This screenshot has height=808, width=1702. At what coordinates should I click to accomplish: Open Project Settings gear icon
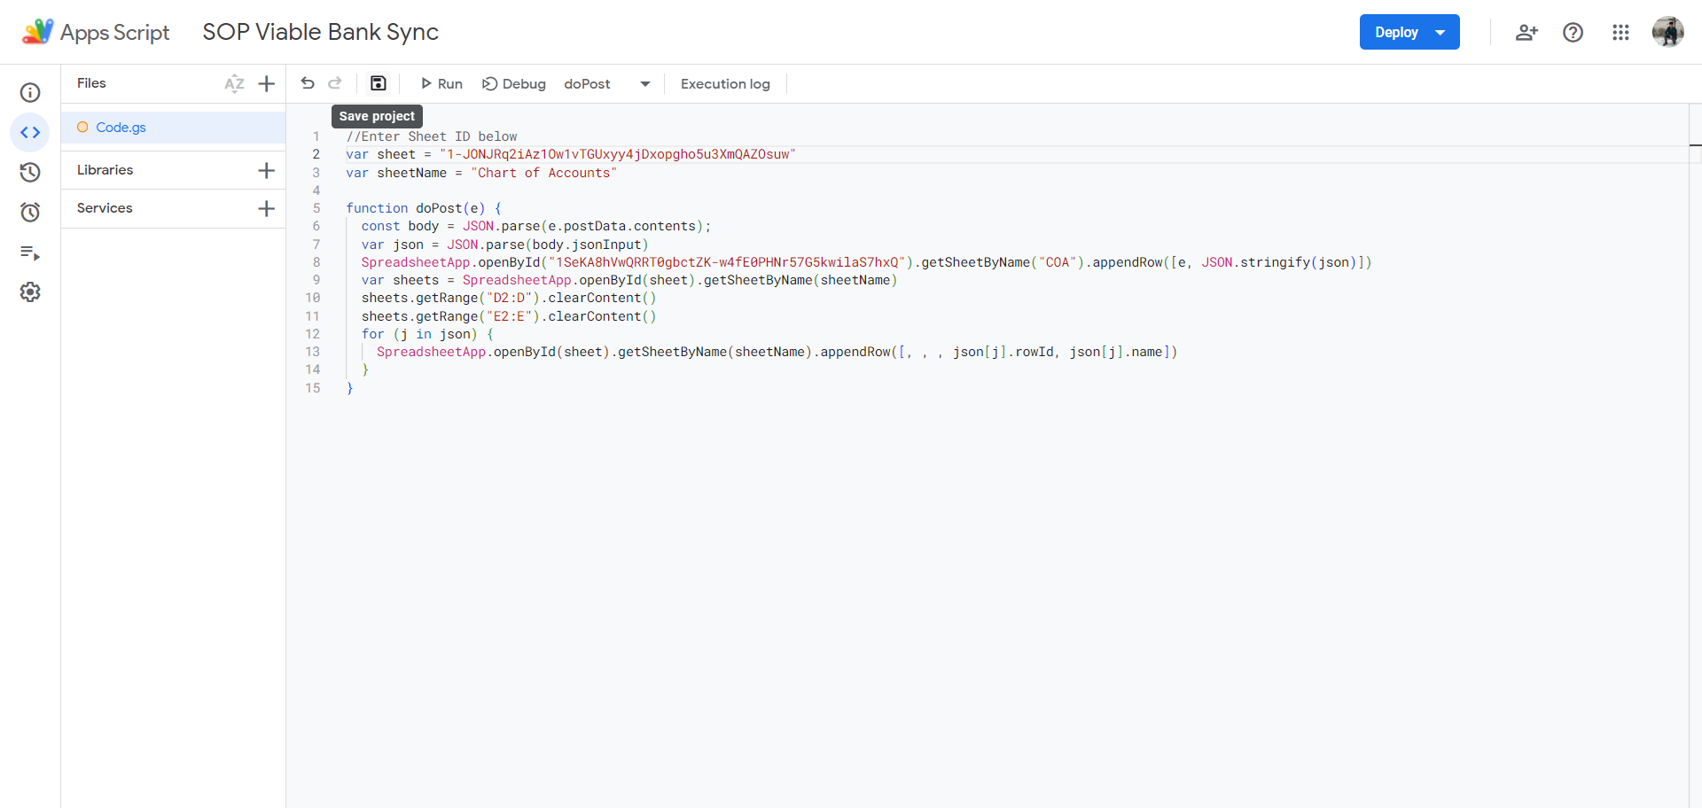(x=30, y=292)
